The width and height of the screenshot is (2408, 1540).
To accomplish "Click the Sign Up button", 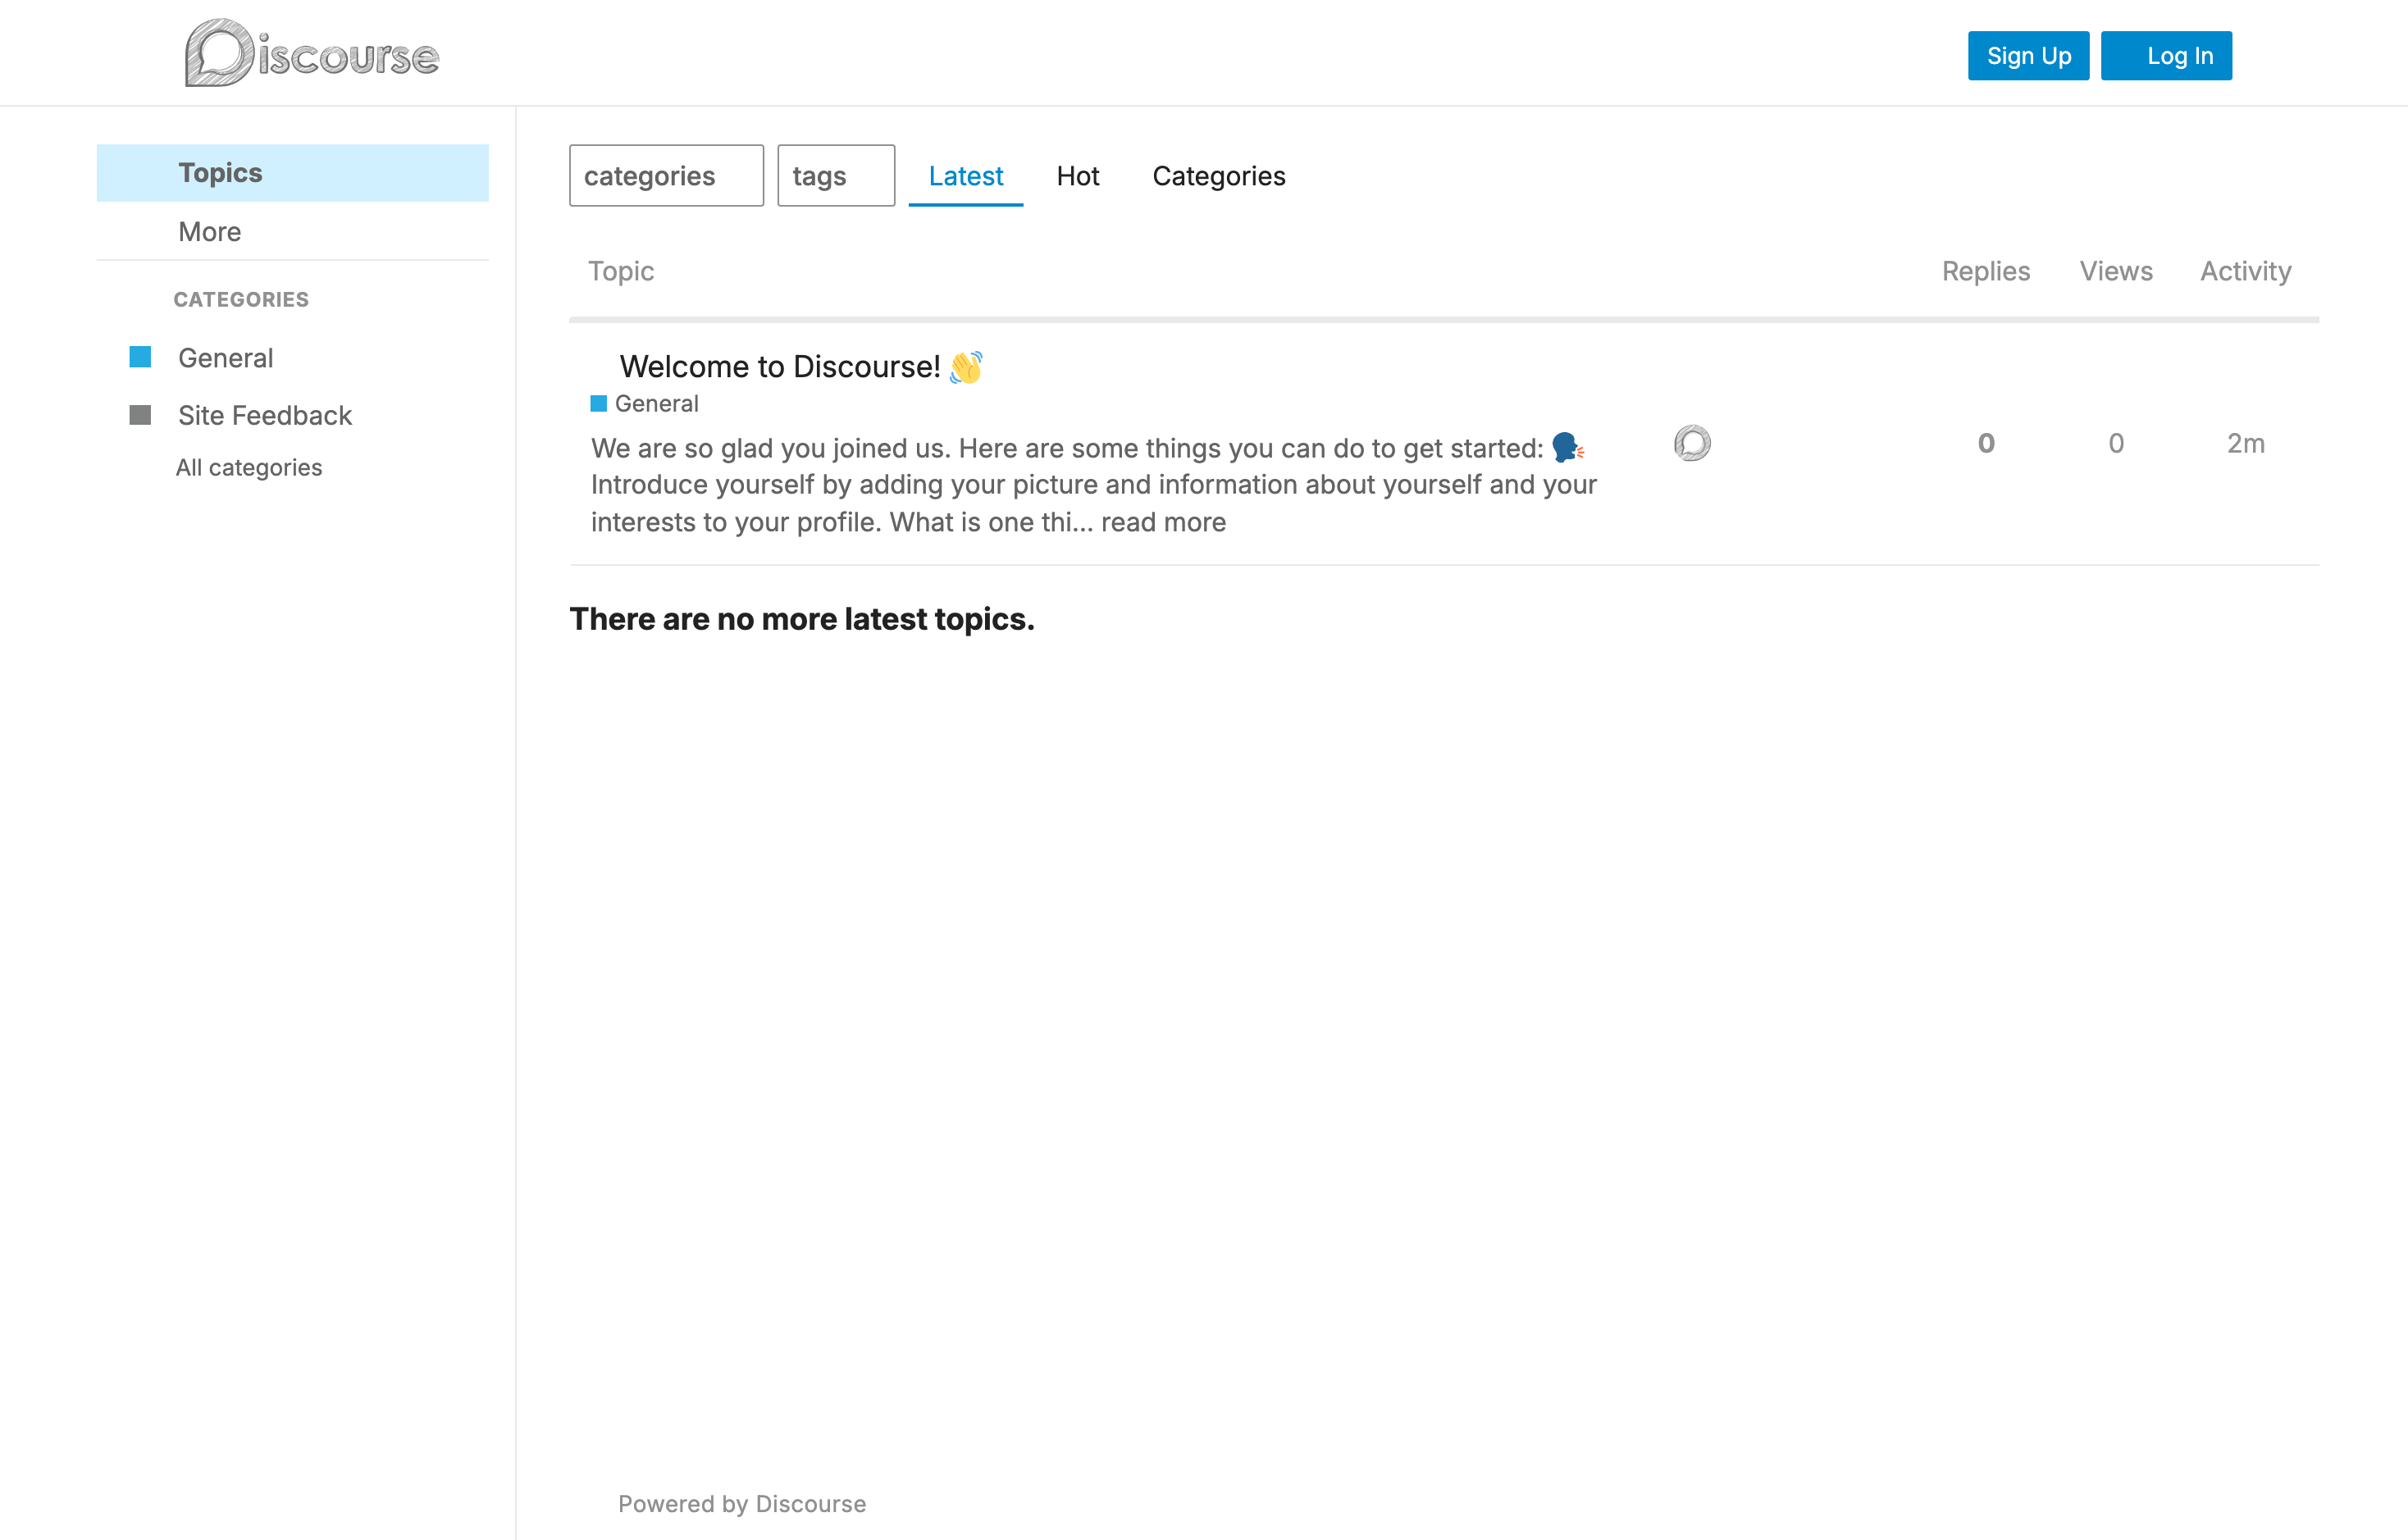I will pyautogui.click(x=2028, y=56).
